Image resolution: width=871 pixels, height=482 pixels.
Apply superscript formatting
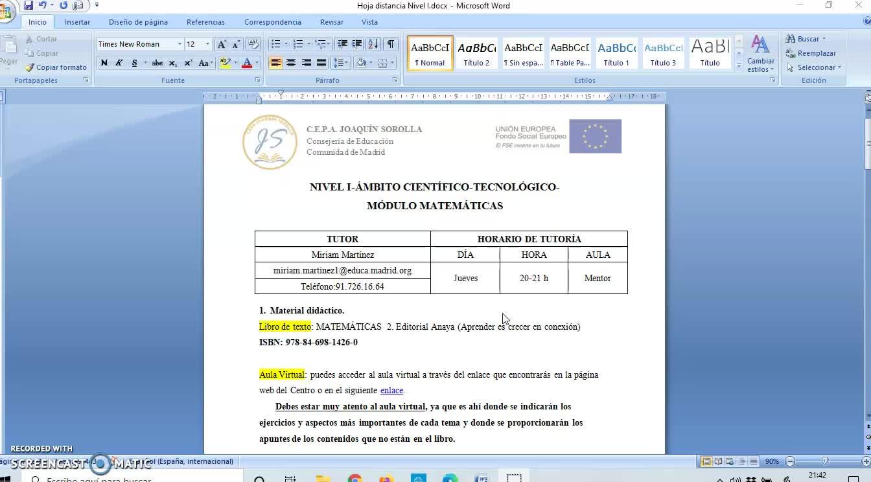click(x=188, y=63)
